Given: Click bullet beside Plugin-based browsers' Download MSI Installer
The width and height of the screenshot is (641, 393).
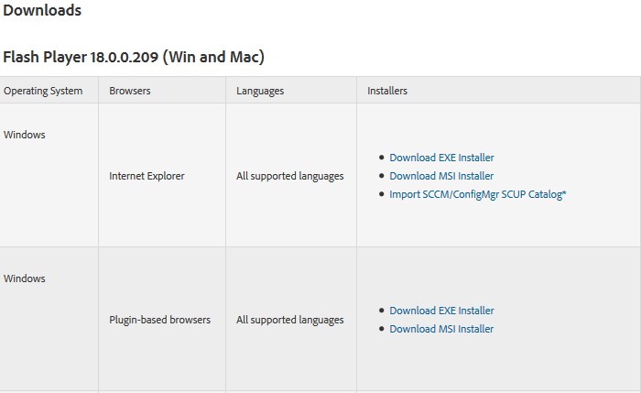Looking at the screenshot, I should click(x=381, y=330).
